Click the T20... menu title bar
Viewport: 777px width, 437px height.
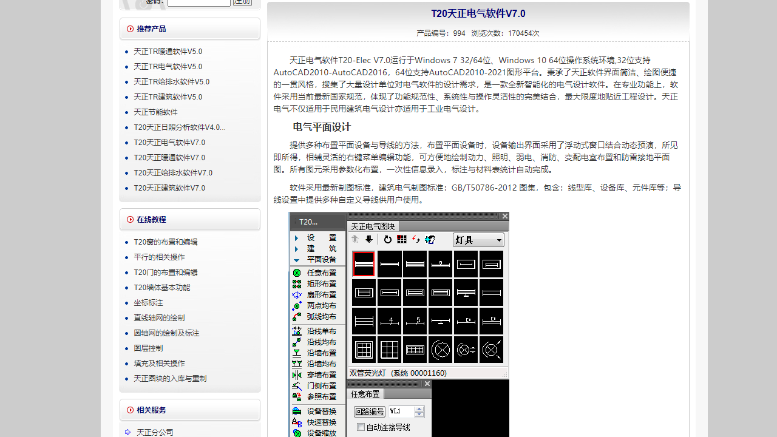point(317,222)
